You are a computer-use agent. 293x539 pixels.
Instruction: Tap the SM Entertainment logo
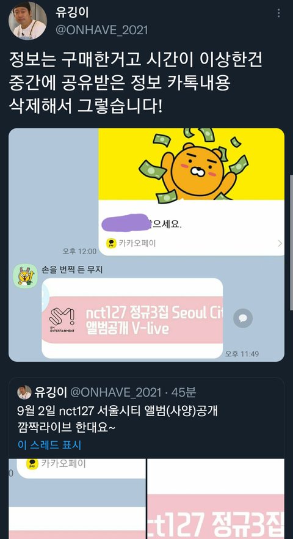(x=62, y=320)
